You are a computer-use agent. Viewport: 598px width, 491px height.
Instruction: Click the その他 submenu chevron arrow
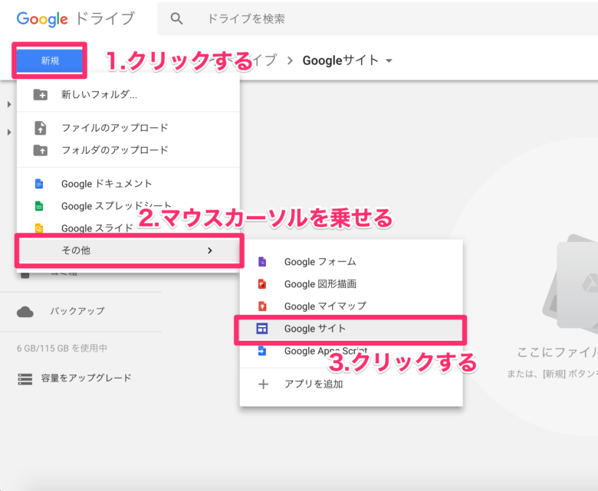[210, 250]
